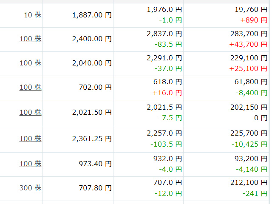Select the 93,200 円 valuation amount

click(251, 159)
